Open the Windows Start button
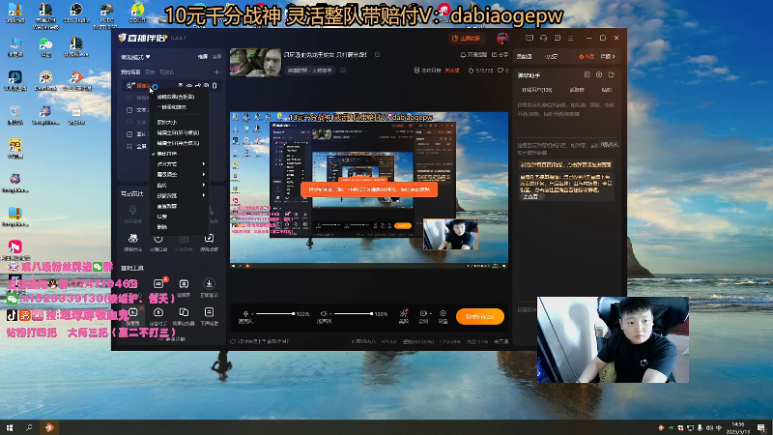The width and height of the screenshot is (773, 435). click(x=10, y=427)
